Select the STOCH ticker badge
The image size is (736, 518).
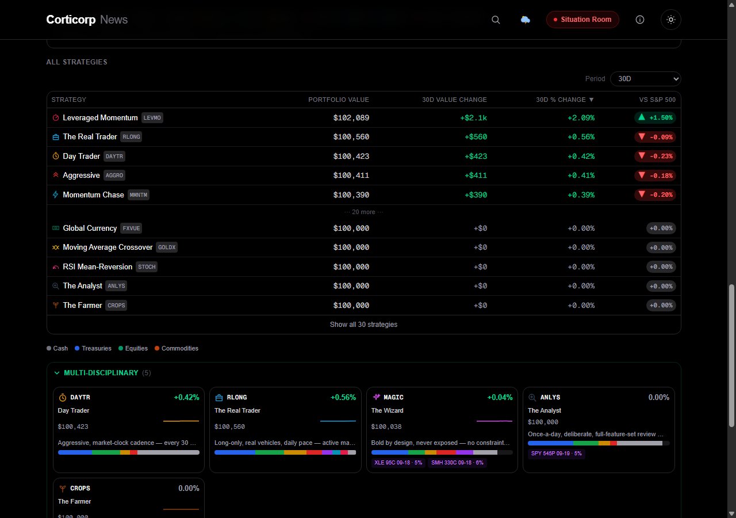(x=147, y=267)
